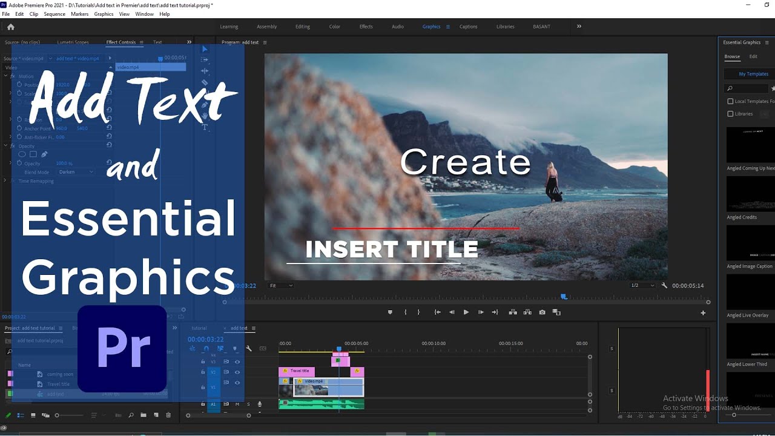Jump to the Out point
This screenshot has width=775, height=436.
495,312
